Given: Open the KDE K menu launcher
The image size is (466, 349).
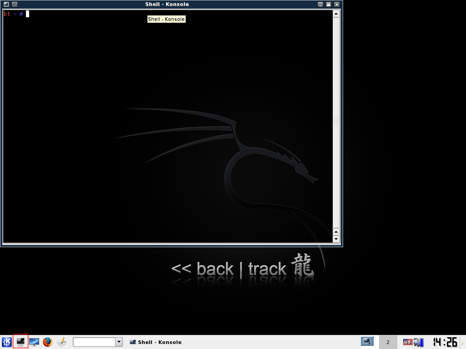Looking at the screenshot, I should 7,342.
